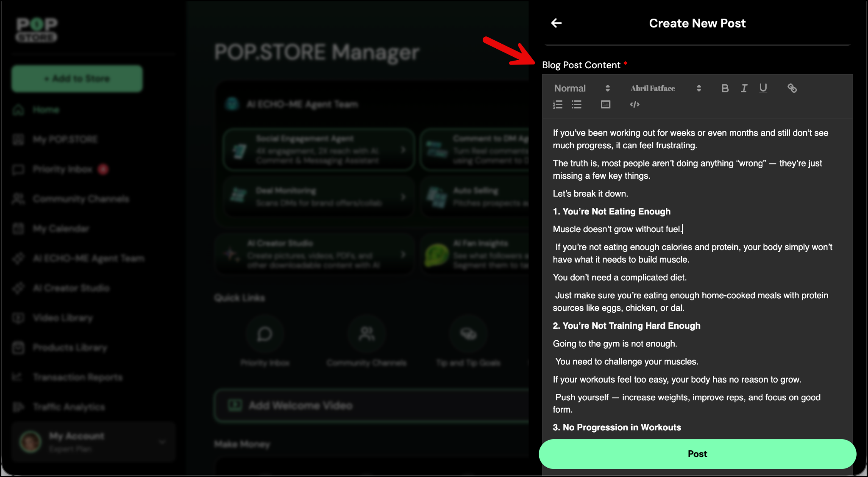
Task: Open Priority Inbox in the sidebar
Action: pyautogui.click(x=62, y=169)
